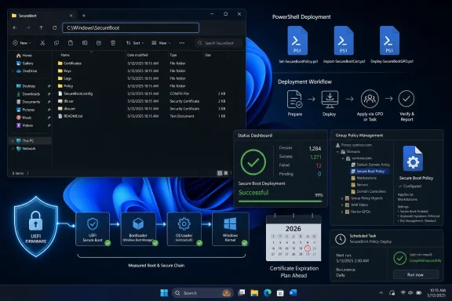Click the UEFI Firmware shield icon
The image size is (452, 301).
[x=36, y=227]
